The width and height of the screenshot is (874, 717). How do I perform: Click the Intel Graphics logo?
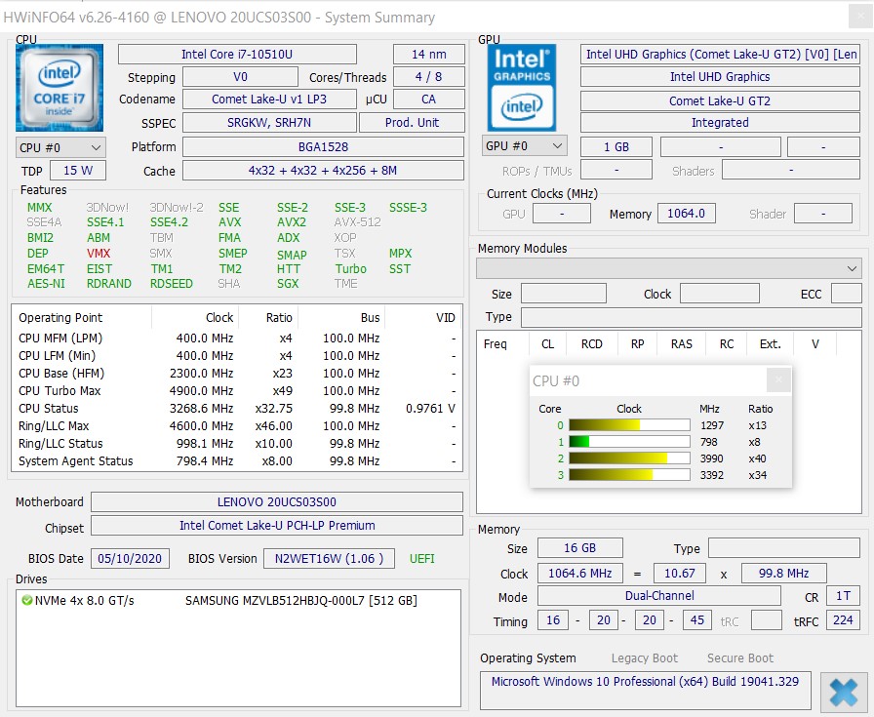tap(522, 88)
